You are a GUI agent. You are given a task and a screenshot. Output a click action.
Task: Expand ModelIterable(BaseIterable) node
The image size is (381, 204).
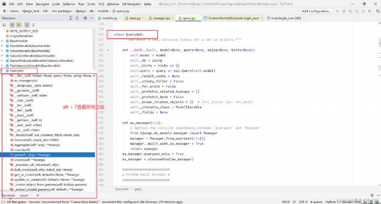[x=2, y=46]
